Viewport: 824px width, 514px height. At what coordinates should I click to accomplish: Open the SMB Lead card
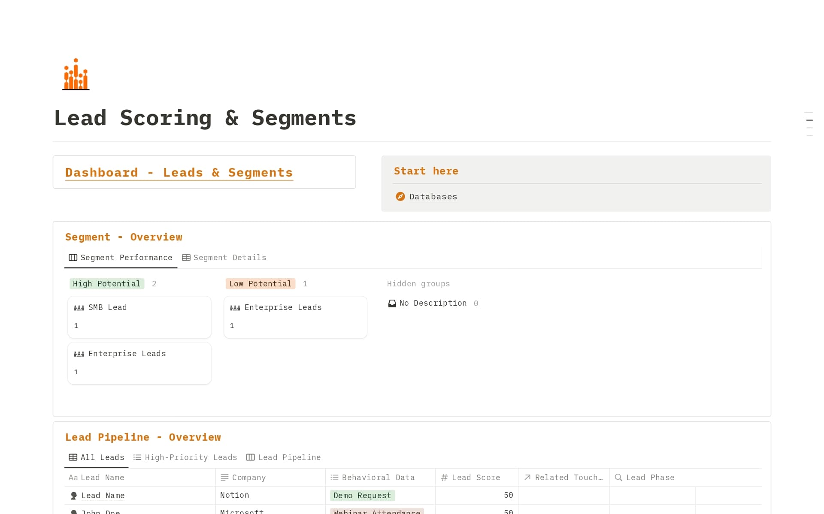(x=139, y=317)
